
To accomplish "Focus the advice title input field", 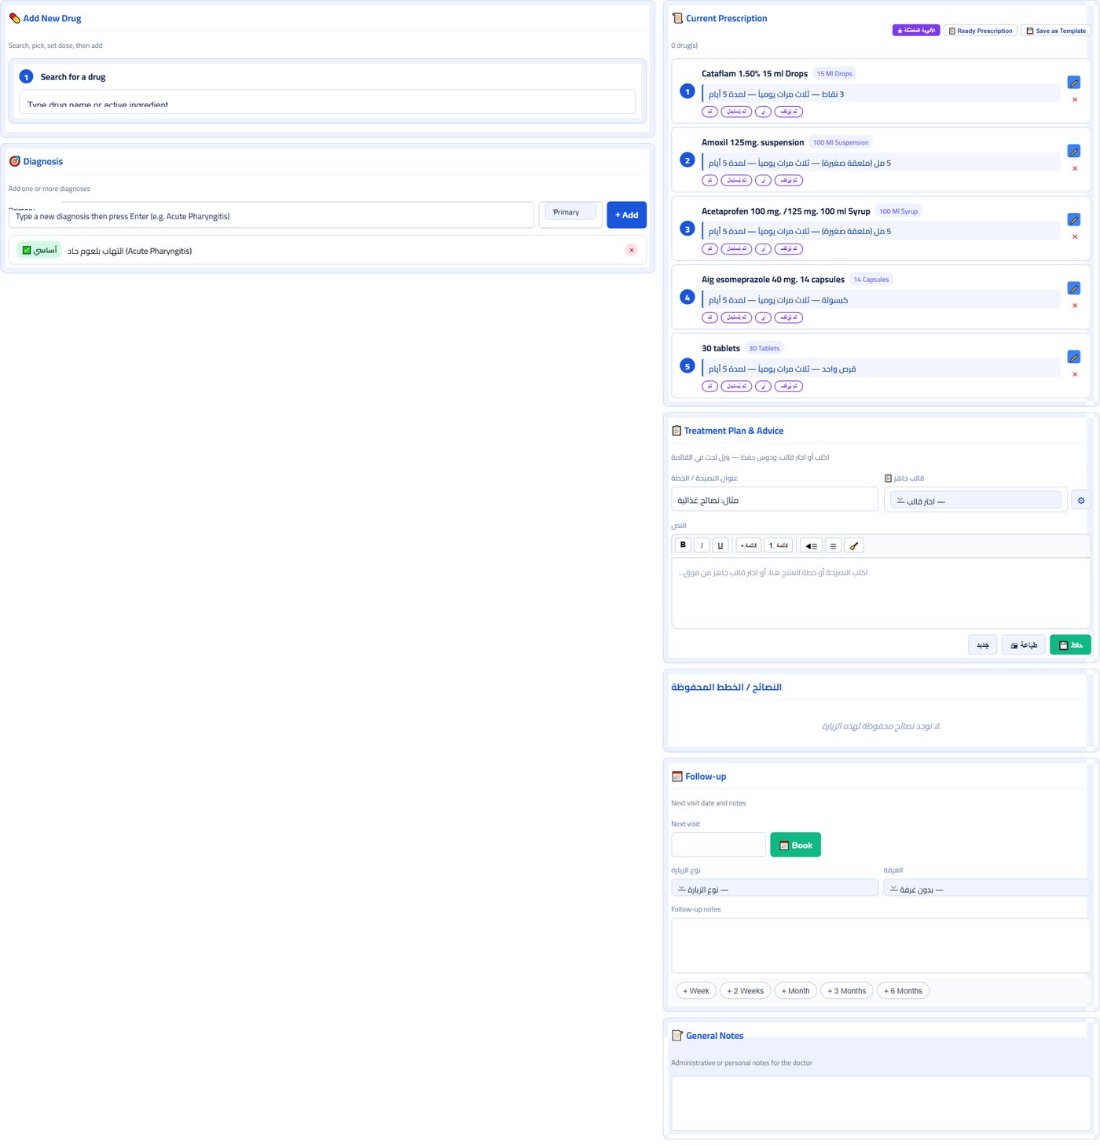I will (775, 500).
